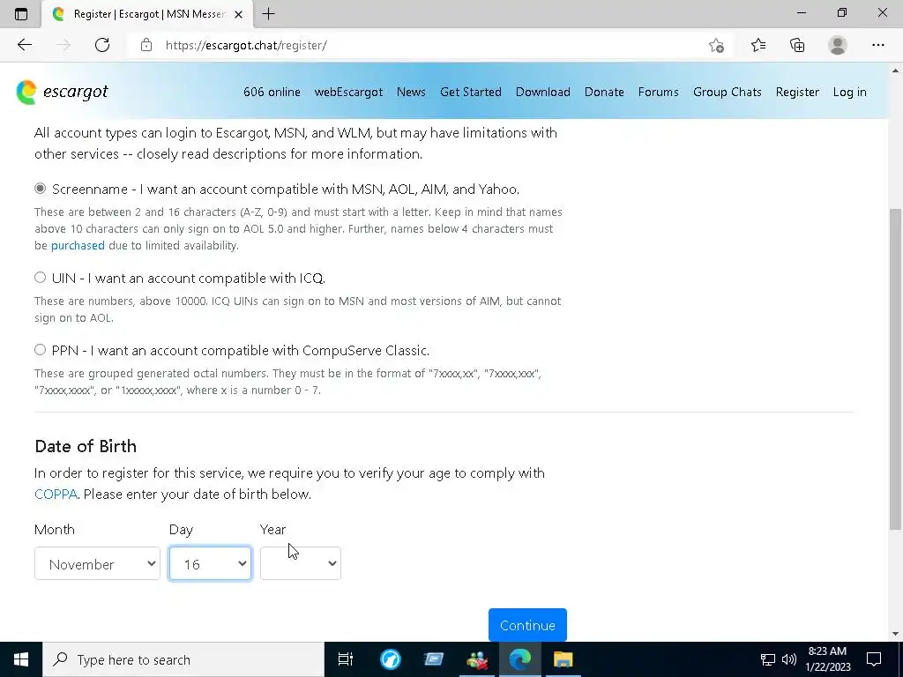Image resolution: width=903 pixels, height=677 pixels.
Task: Open the MSN Messenger taskbar icon
Action: (x=477, y=659)
